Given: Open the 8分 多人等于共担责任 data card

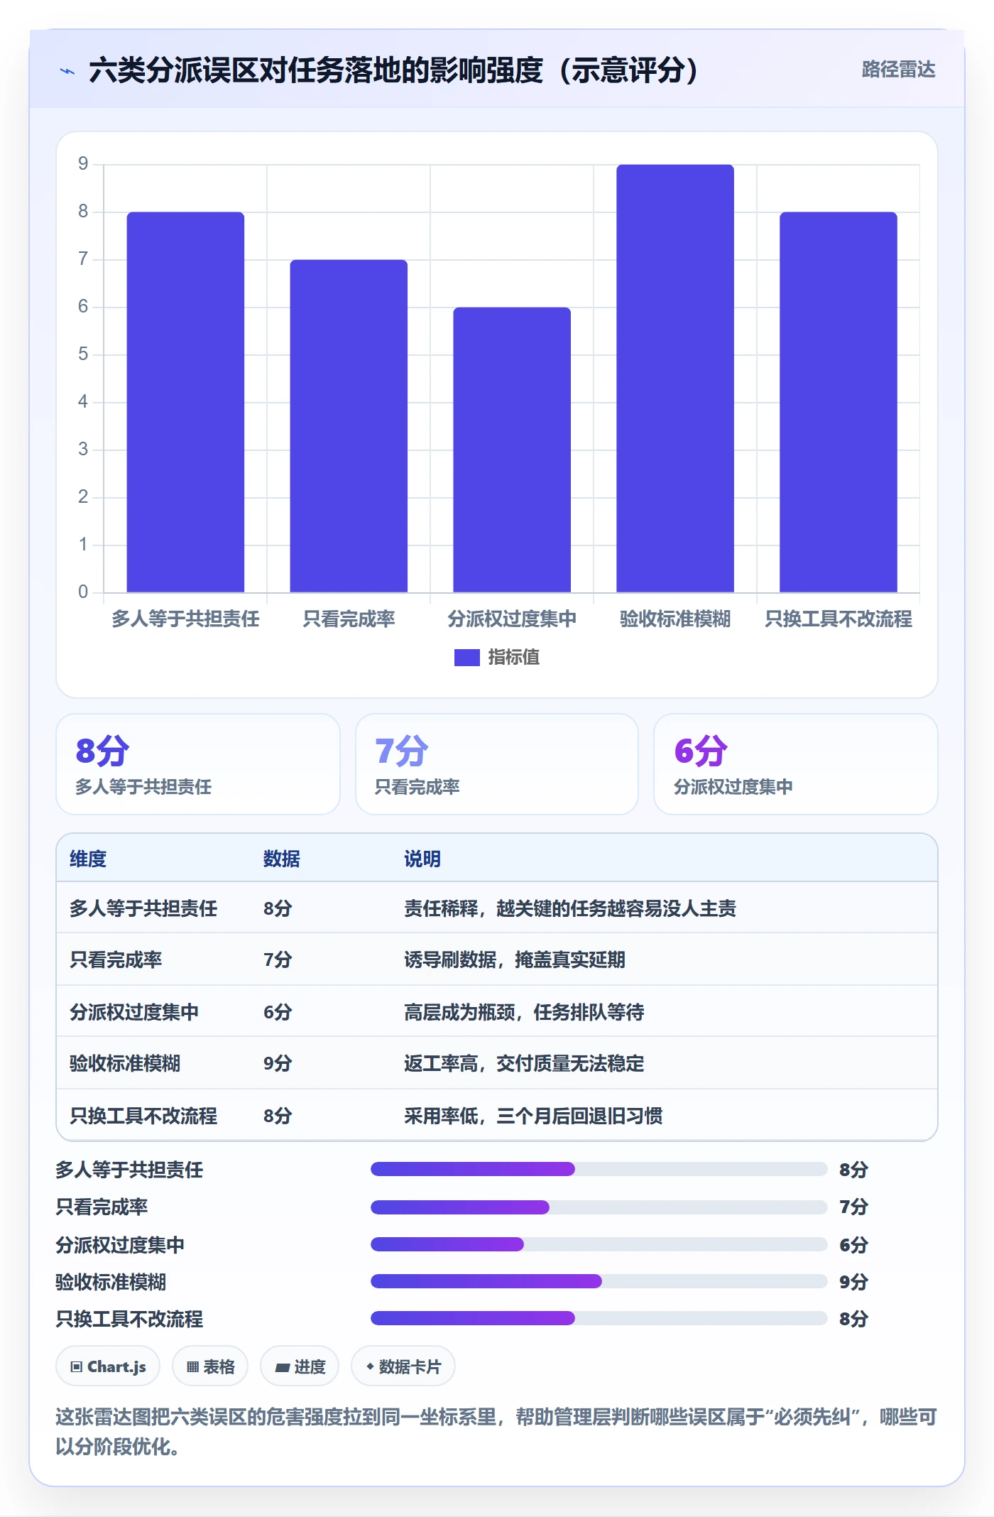Looking at the screenshot, I should click(x=198, y=764).
